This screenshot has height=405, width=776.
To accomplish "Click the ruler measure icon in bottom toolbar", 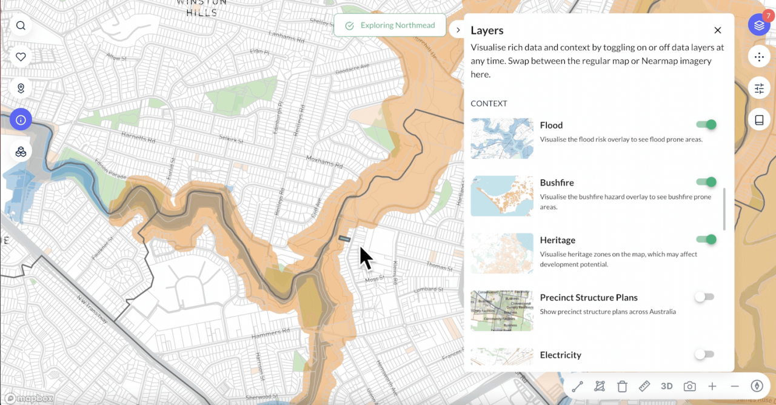I will coord(644,386).
